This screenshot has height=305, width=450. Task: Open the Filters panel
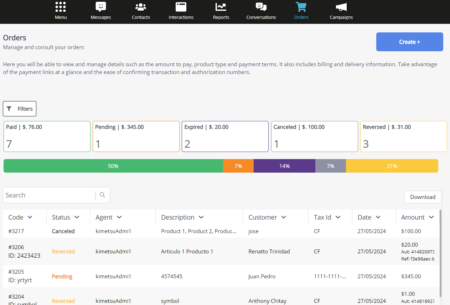20,109
